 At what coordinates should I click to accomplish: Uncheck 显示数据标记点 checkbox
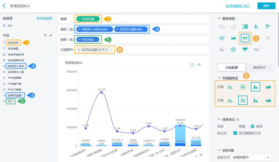point(235,133)
